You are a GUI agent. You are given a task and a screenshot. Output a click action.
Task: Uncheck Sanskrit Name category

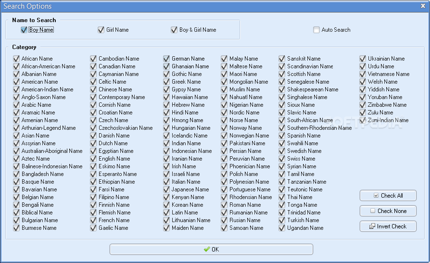coord(282,59)
